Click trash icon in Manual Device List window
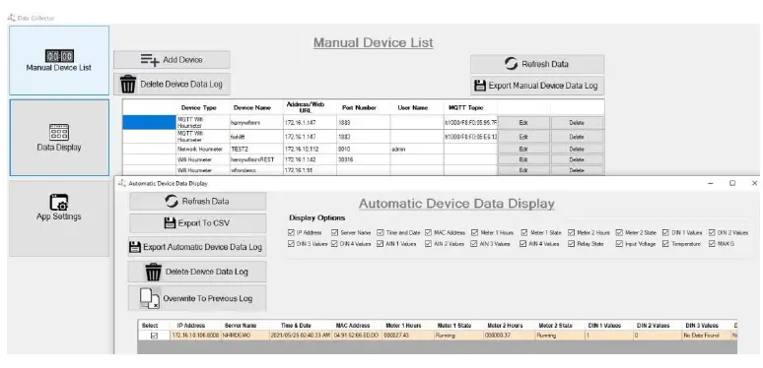Screen dimensions: 763x368 click(x=128, y=84)
